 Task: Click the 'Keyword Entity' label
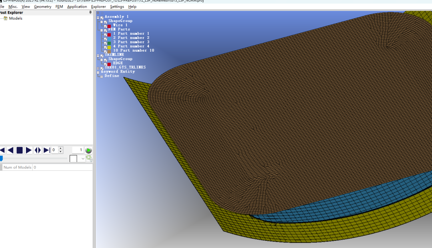(118, 71)
